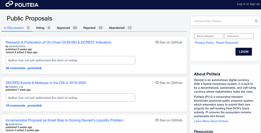Open the Privacy Policy link
The image size is (261, 133).
(x=205, y=43)
